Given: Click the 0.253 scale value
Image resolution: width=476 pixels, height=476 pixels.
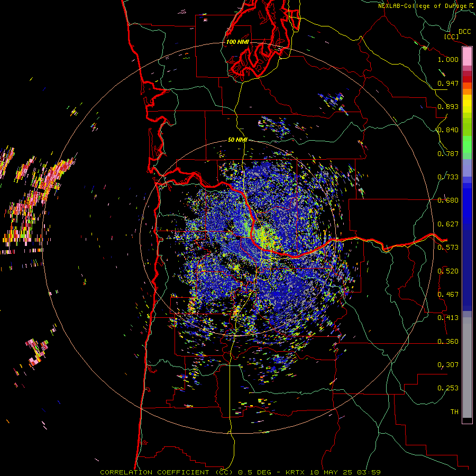Looking at the screenshot, I should tap(448, 388).
